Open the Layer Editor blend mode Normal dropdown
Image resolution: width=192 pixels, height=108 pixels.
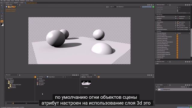(160, 87)
